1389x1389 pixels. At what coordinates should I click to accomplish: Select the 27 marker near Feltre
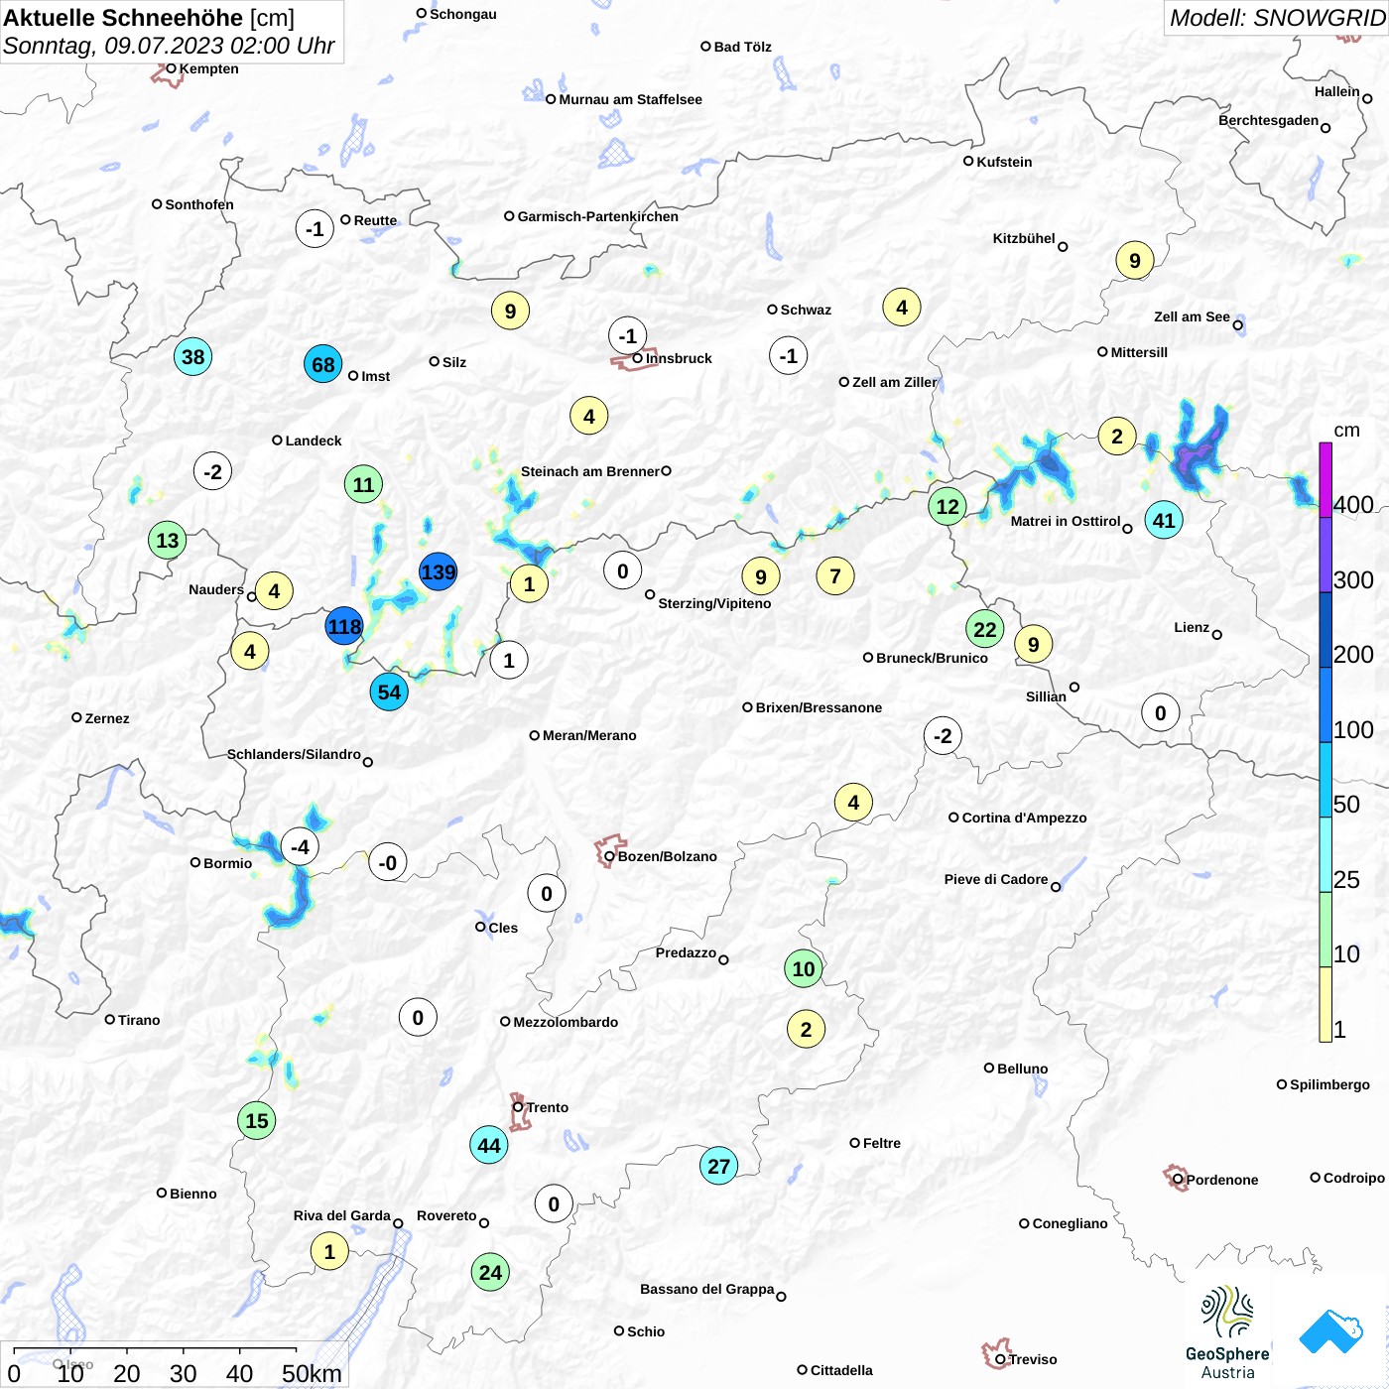pyautogui.click(x=719, y=1166)
